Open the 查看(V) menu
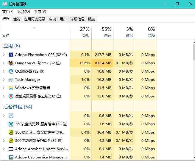This screenshot has width=195, height=162. [40, 12]
